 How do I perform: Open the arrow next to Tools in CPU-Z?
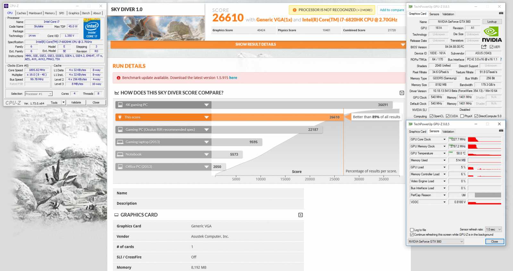pyautogui.click(x=63, y=102)
